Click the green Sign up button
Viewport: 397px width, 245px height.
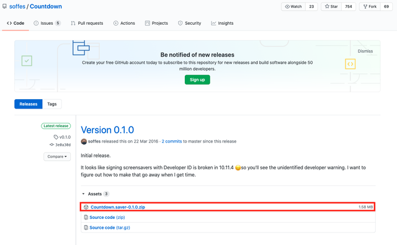[197, 80]
